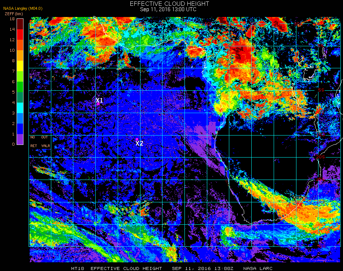Pick the cyan 3-4 km legend swatch
The height and width of the screenshot is (271, 343).
click(20, 108)
